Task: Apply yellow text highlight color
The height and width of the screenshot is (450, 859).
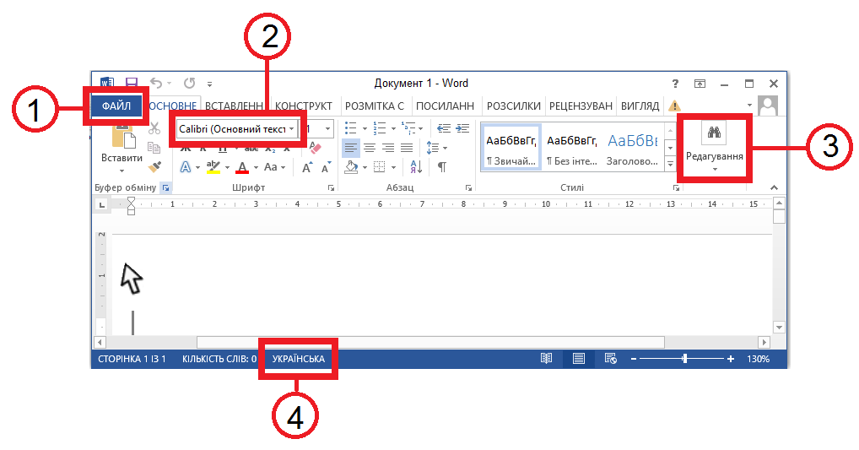Action: point(213,166)
